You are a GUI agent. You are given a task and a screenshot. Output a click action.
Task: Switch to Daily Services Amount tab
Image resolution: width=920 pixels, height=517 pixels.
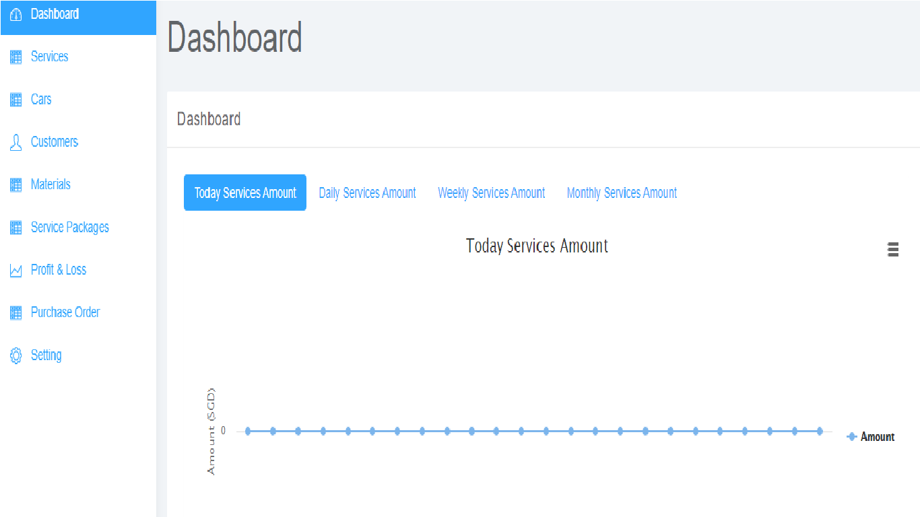[367, 193]
